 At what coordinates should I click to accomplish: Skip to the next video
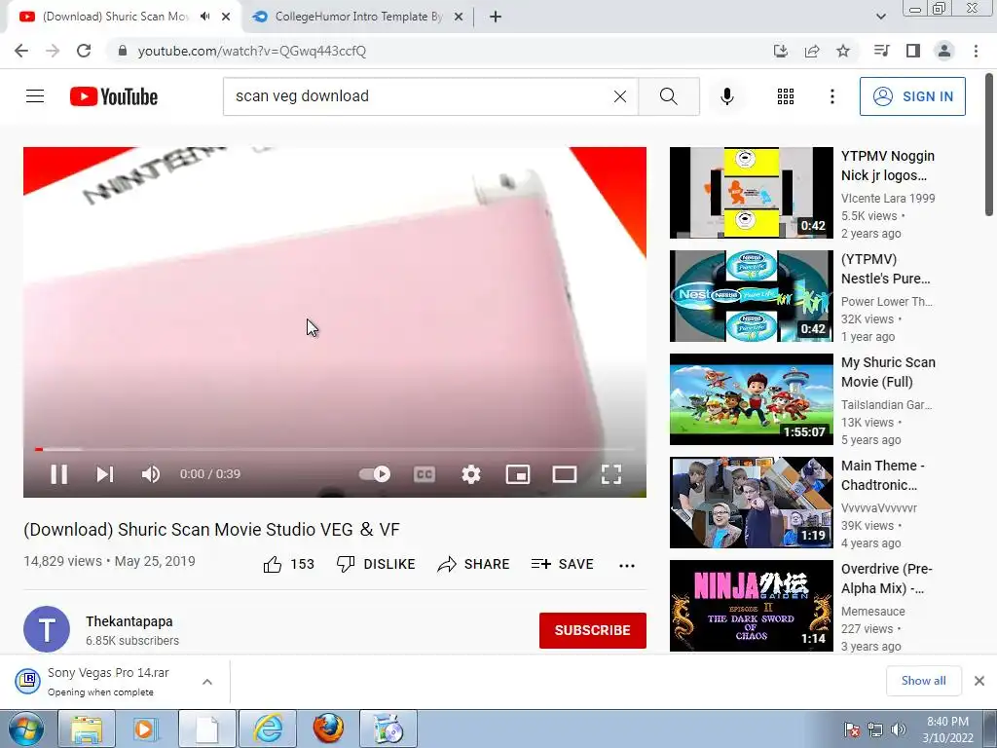click(x=105, y=474)
